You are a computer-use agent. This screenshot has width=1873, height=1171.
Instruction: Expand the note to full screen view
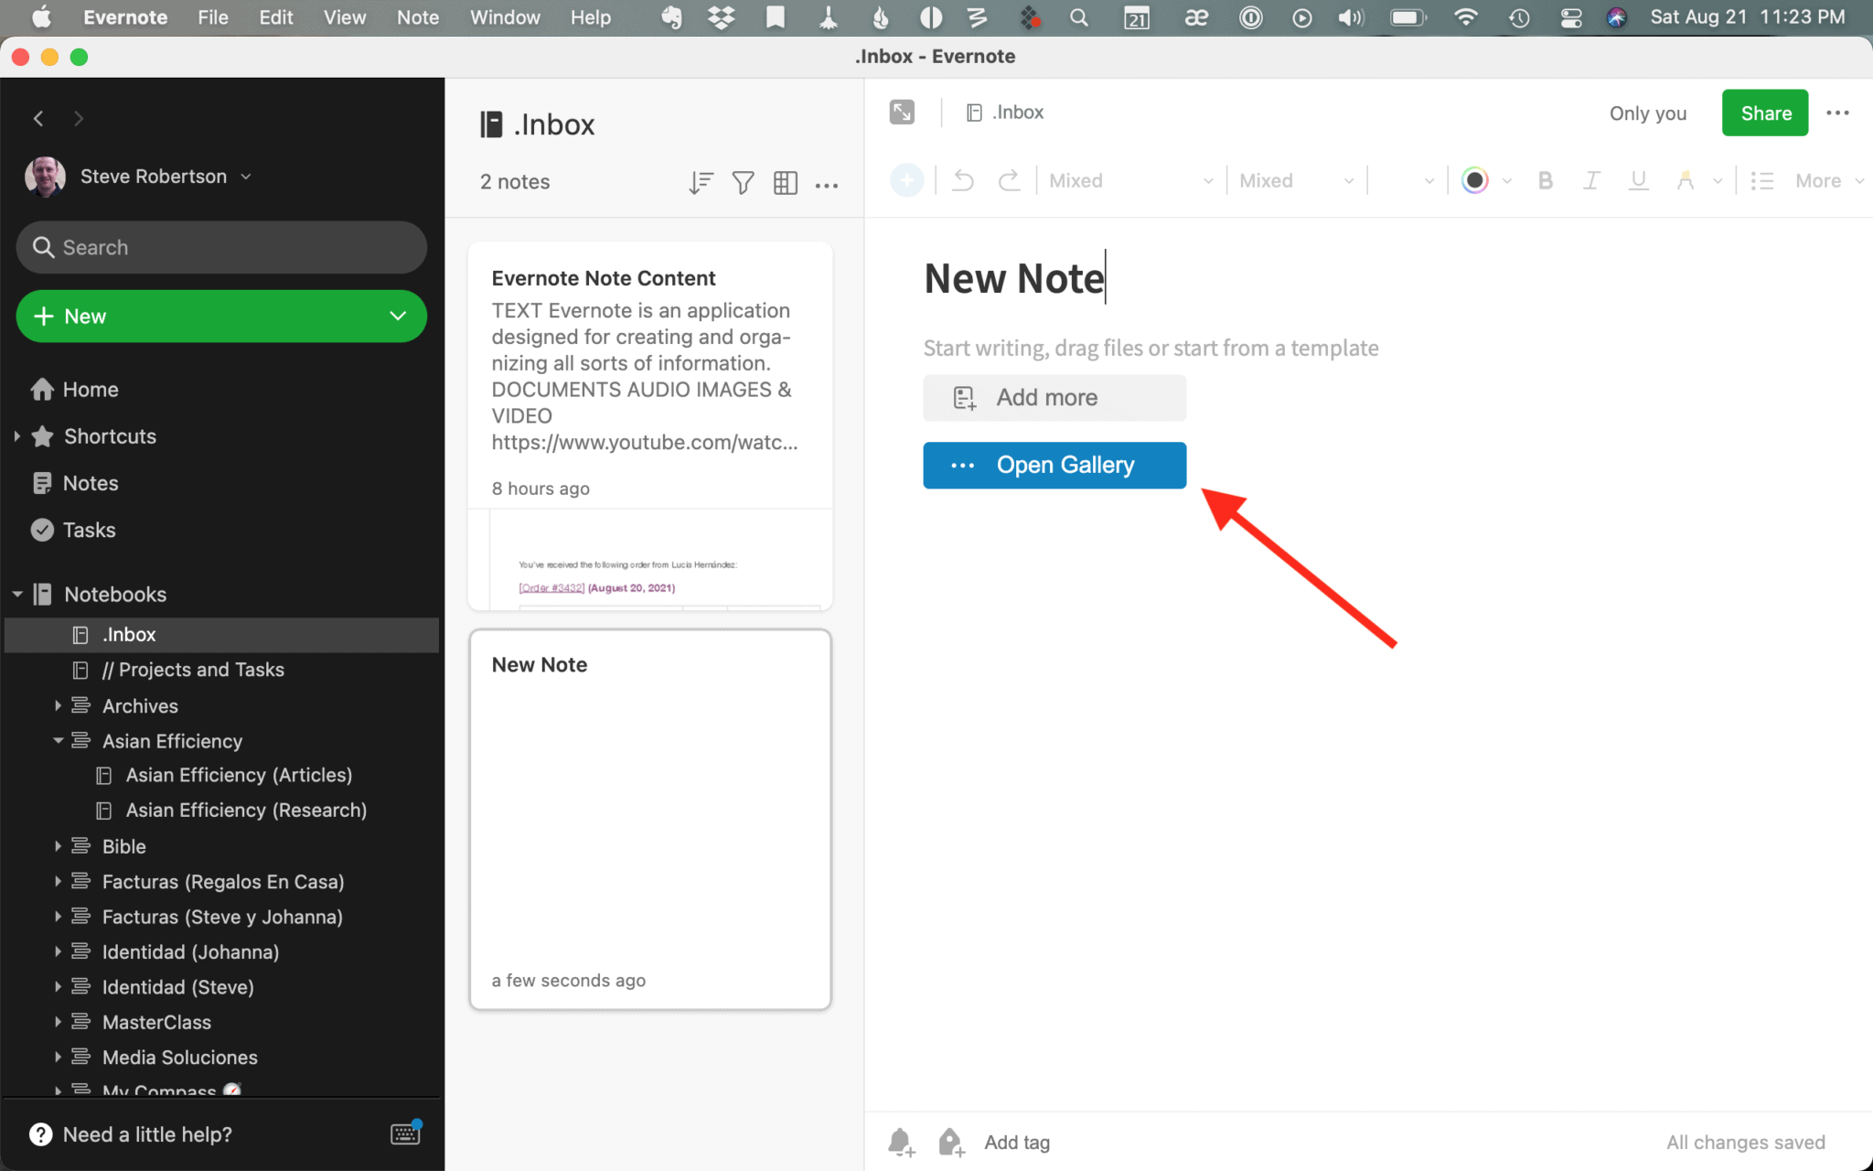pos(901,111)
